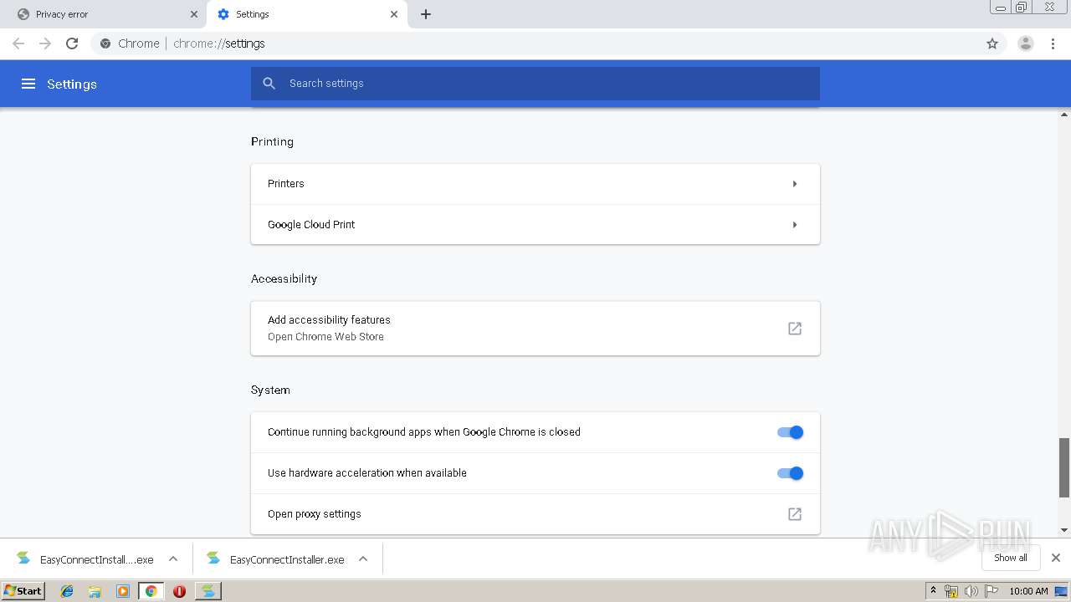This screenshot has height=602, width=1071.
Task: Click the Settings title in header
Action: [x=72, y=84]
